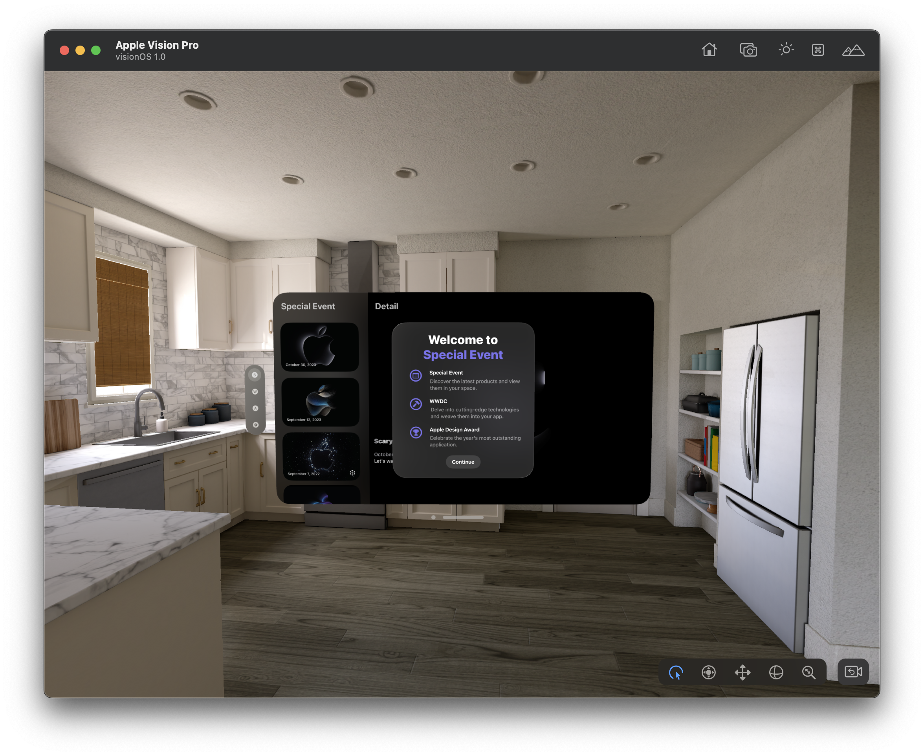
Task: Click the green zoom window button
Action: (96, 51)
